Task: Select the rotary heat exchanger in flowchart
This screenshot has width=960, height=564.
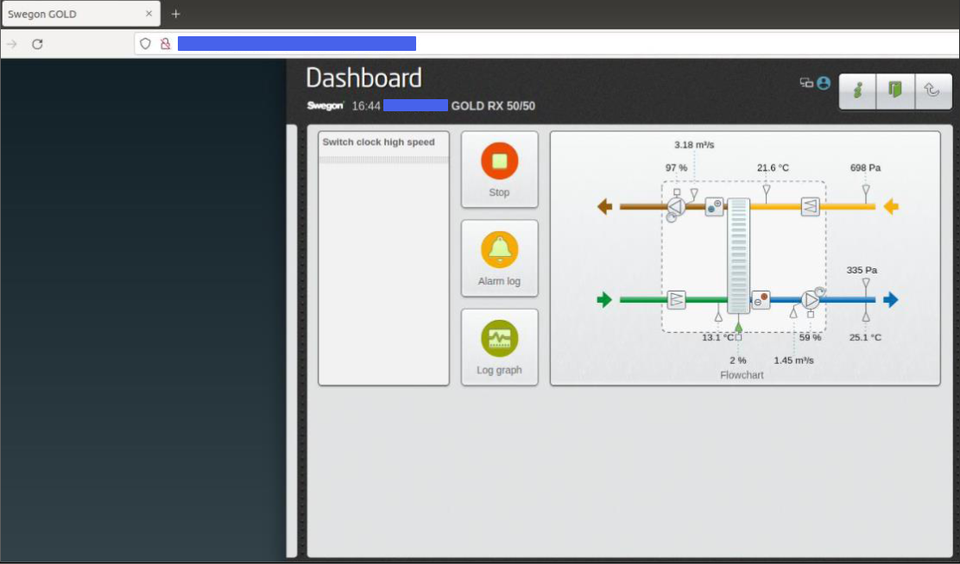Action: 738,256
